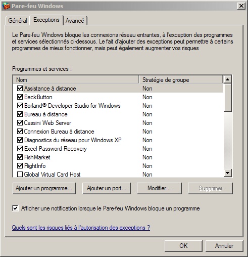248x257 pixels.
Task: Click the scroll up arrow of the list
Action: [x=228, y=79]
